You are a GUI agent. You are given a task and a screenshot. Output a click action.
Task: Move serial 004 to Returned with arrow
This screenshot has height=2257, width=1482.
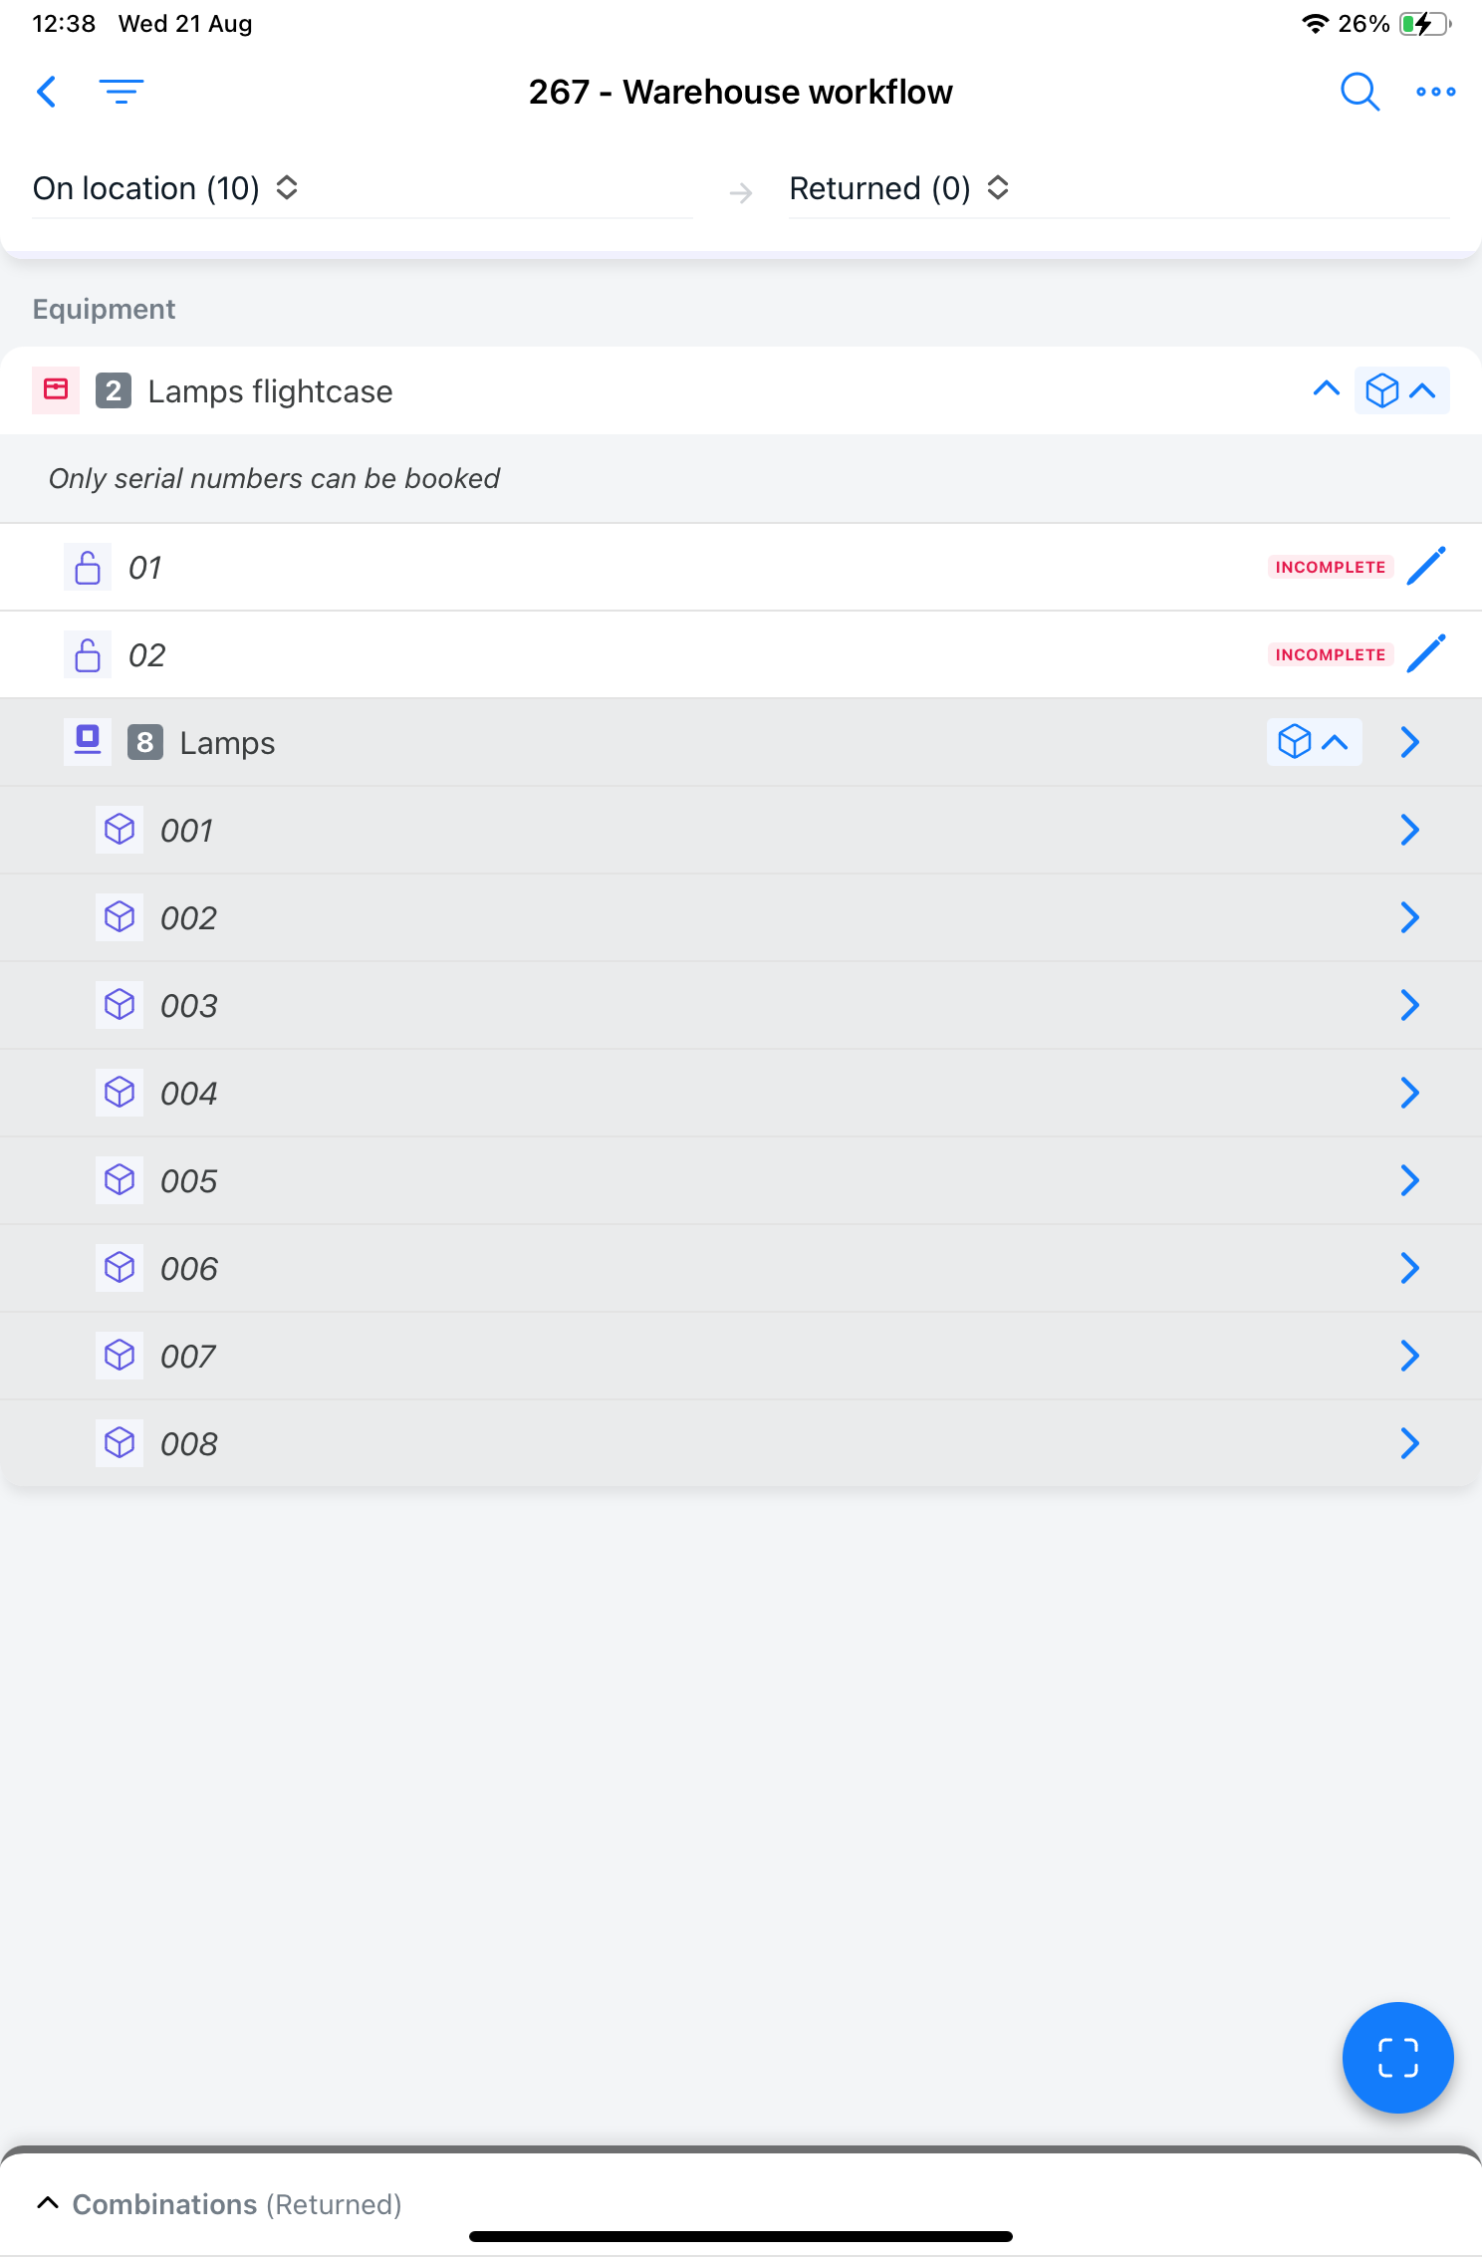[x=1409, y=1093]
